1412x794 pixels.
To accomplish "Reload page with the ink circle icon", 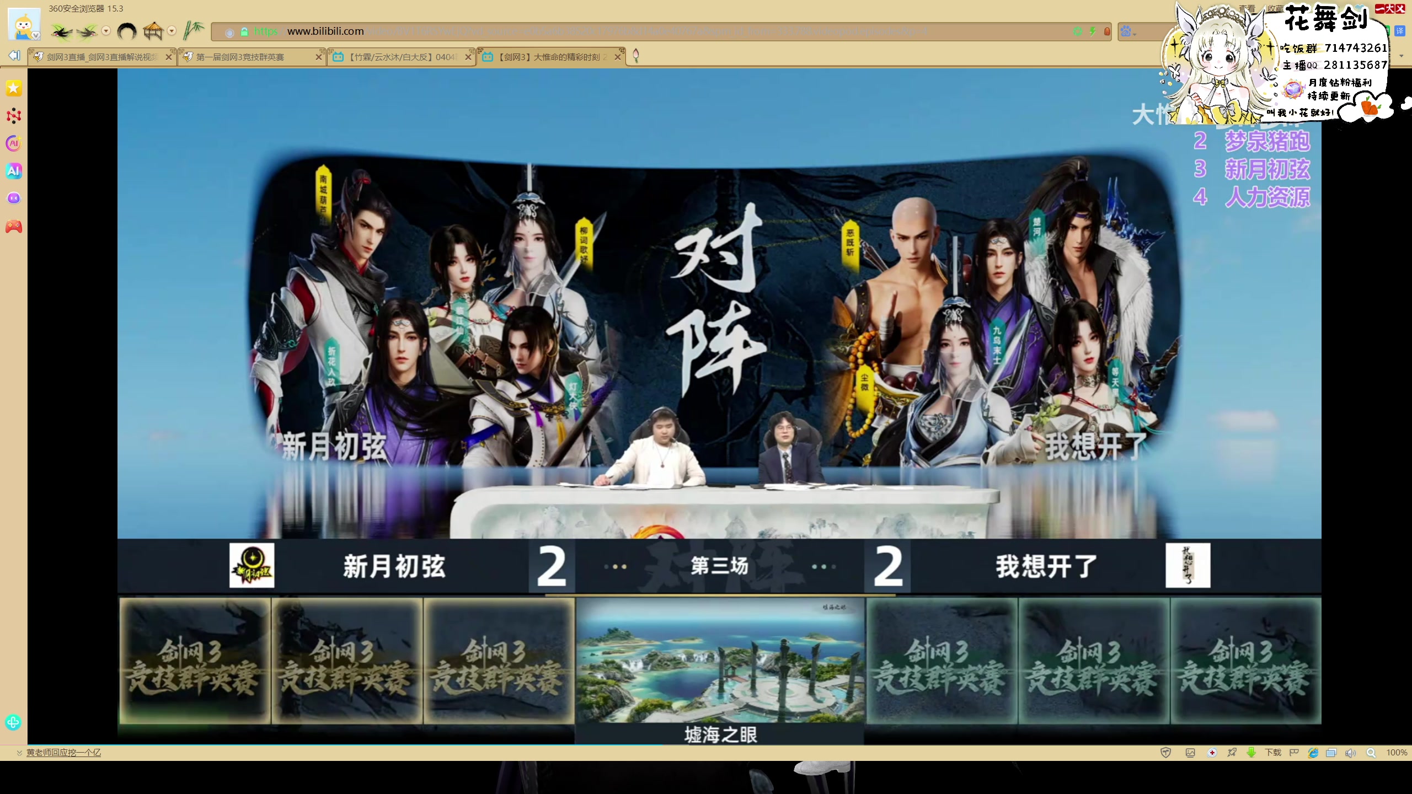I will [x=127, y=31].
